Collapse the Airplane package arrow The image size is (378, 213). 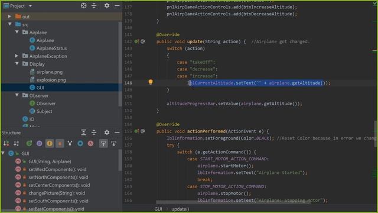click(17, 32)
